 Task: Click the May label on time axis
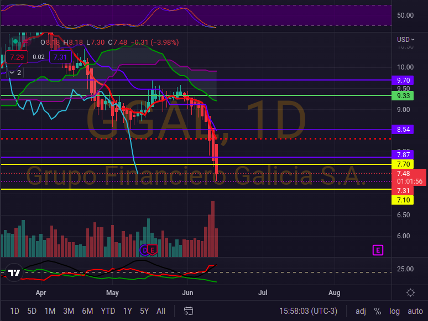[x=112, y=293]
